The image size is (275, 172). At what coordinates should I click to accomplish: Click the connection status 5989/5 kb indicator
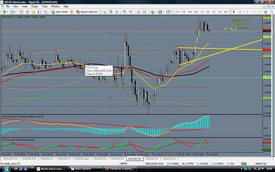coord(260,164)
